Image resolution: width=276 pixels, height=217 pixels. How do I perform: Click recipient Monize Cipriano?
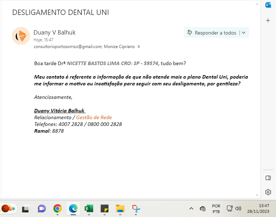(120, 47)
